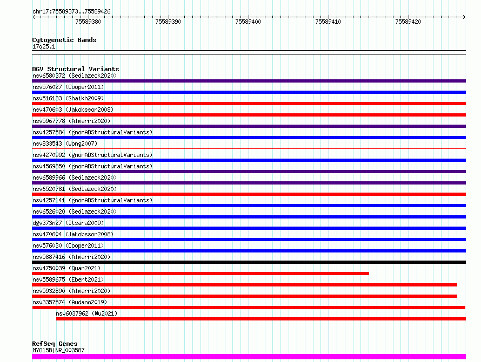The height and width of the screenshot is (362, 481).
Task: Open nsv516133 (Shaikh2009) variant label
Action: click(x=68, y=98)
